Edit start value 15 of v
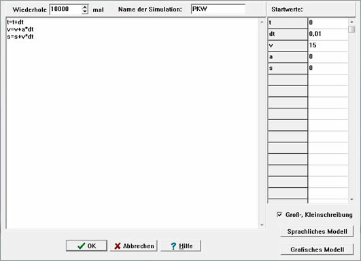 (328, 45)
